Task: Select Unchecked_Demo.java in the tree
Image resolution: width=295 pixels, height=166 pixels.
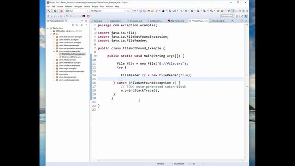Action: (x=71, y=57)
